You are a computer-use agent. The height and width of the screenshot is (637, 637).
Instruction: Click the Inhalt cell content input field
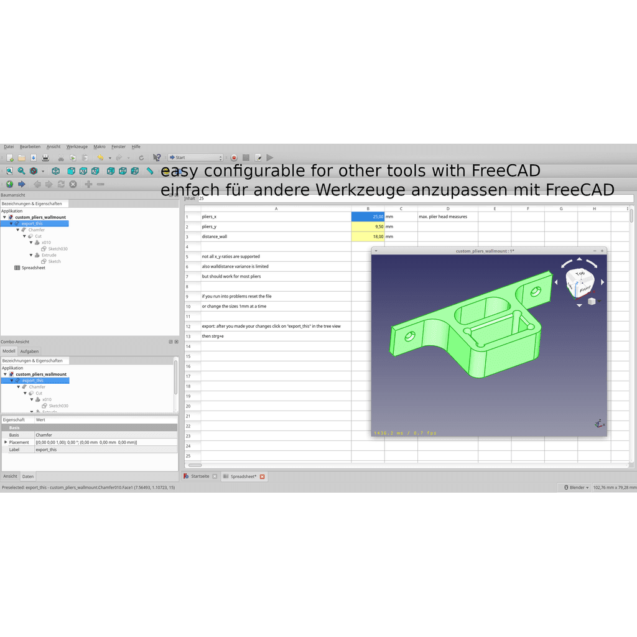[x=415, y=198]
